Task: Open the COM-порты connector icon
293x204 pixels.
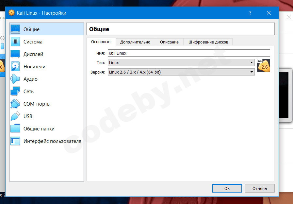Action: tap(15, 104)
